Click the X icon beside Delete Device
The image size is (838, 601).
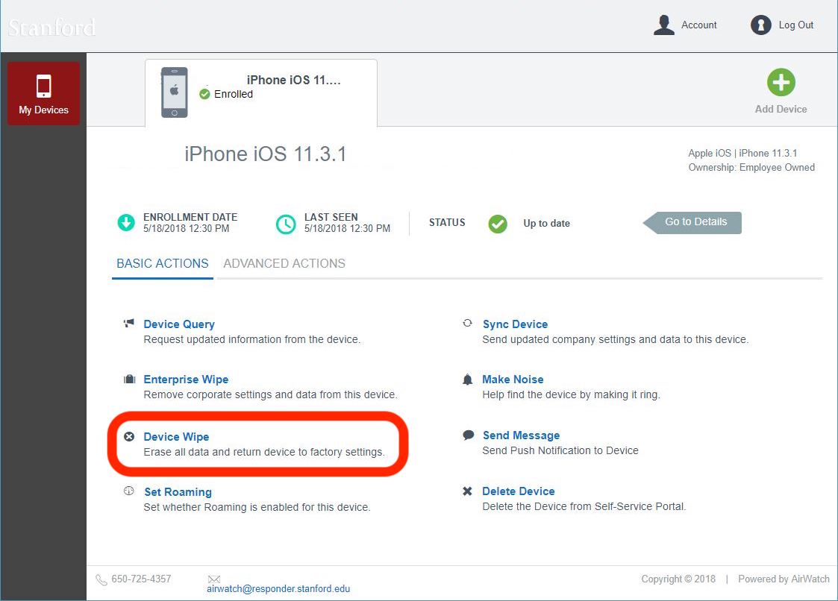[x=467, y=491]
